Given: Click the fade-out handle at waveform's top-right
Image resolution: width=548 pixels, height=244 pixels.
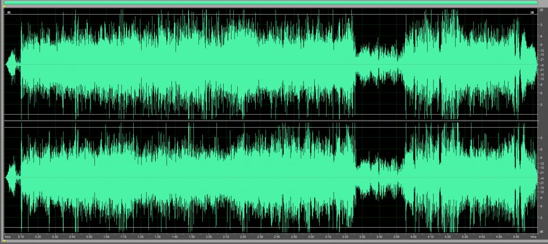Looking at the screenshot, I should tap(532, 13).
